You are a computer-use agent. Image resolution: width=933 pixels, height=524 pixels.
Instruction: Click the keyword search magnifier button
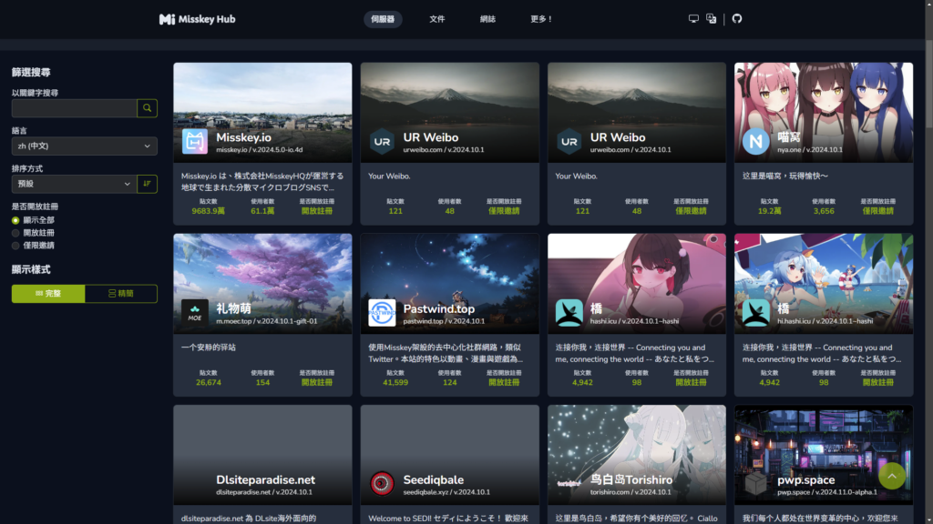(147, 108)
